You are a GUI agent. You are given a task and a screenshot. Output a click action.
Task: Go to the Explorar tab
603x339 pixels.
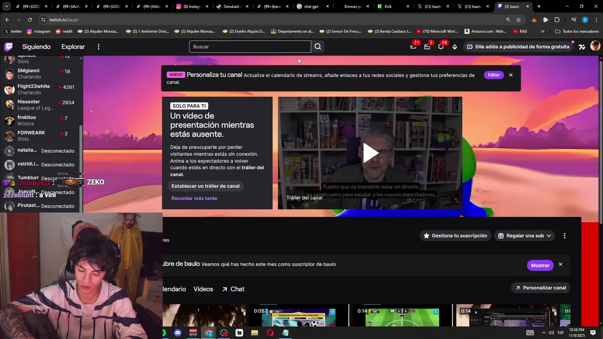[x=73, y=47]
